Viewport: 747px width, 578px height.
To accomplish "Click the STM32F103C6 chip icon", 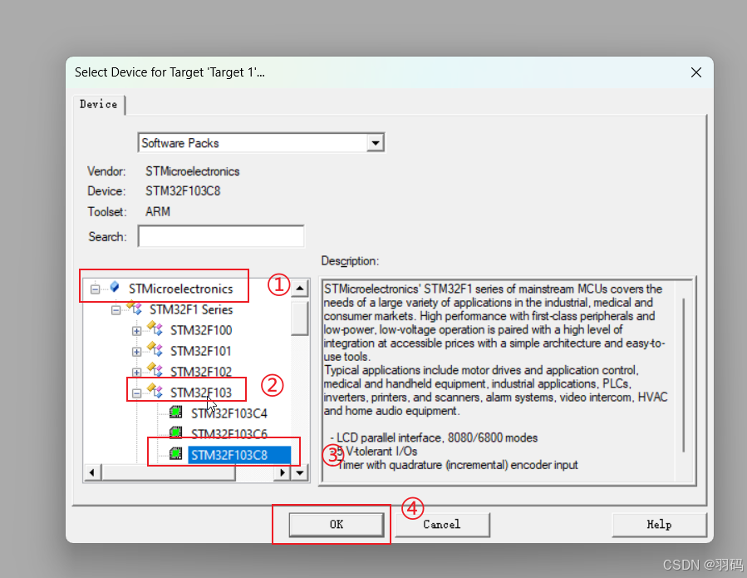I will [x=176, y=432].
